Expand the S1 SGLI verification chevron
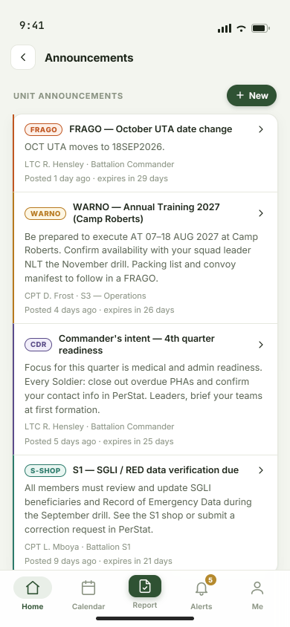This screenshot has height=627, width=290. pyautogui.click(x=261, y=470)
